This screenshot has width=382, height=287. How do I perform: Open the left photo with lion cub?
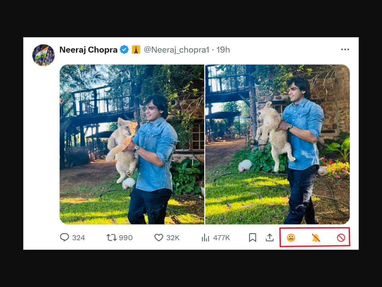[x=132, y=144]
